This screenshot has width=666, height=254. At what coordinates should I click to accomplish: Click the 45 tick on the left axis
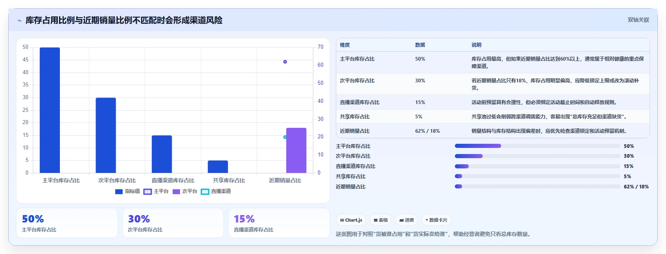point(25,60)
